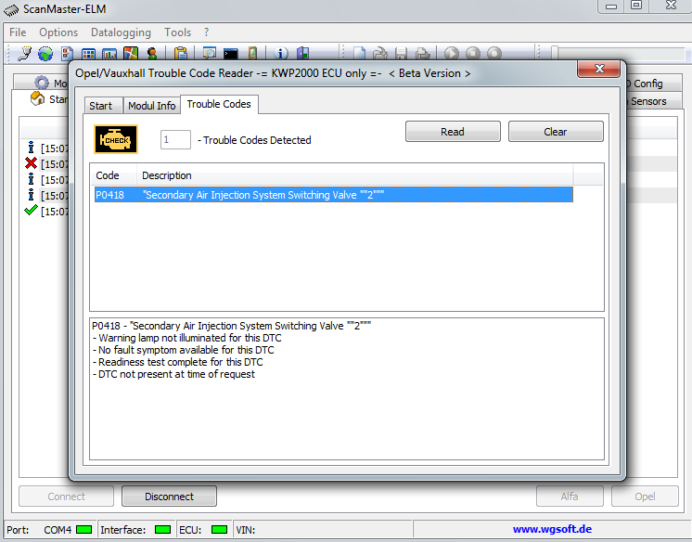The image size is (692, 542).
Task: Click the orange device module icon
Action: pyautogui.click(x=252, y=54)
